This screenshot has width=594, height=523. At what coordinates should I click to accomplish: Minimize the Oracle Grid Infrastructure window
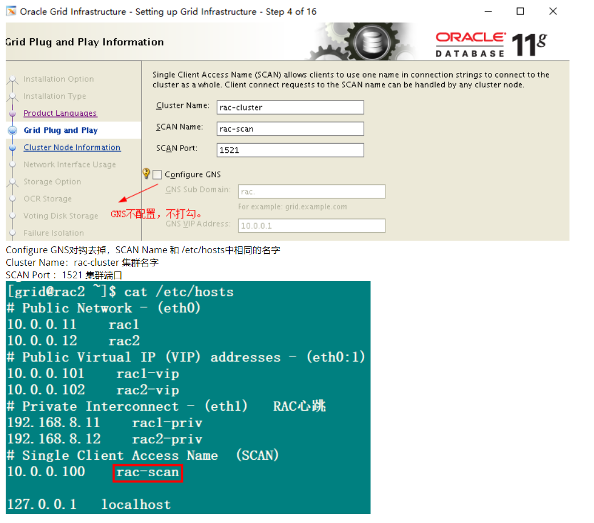tap(489, 11)
